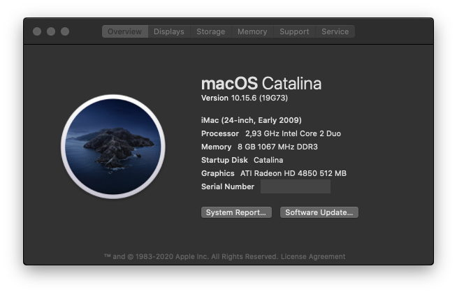Image resolution: width=457 pixels, height=294 pixels.
Task: Click the System Report... button
Action: [x=236, y=212]
